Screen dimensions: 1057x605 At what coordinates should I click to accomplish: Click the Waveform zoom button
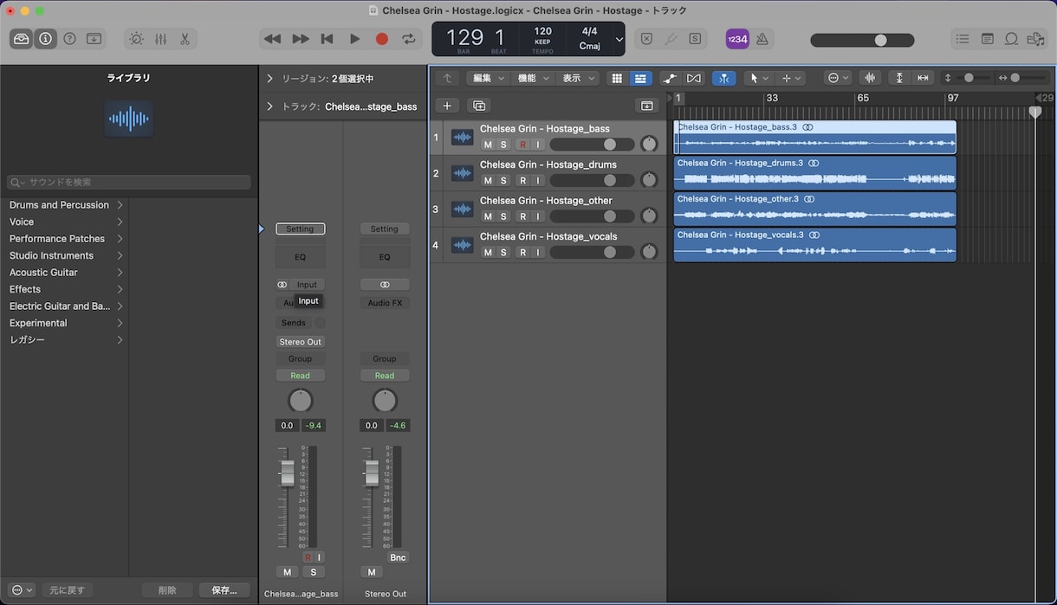pyautogui.click(x=870, y=78)
